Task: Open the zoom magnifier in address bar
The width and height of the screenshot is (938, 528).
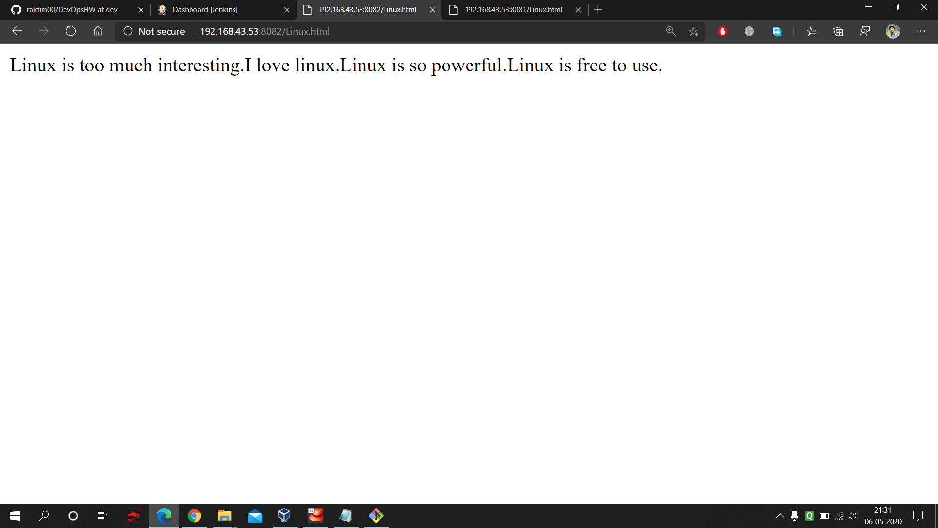Action: click(671, 31)
